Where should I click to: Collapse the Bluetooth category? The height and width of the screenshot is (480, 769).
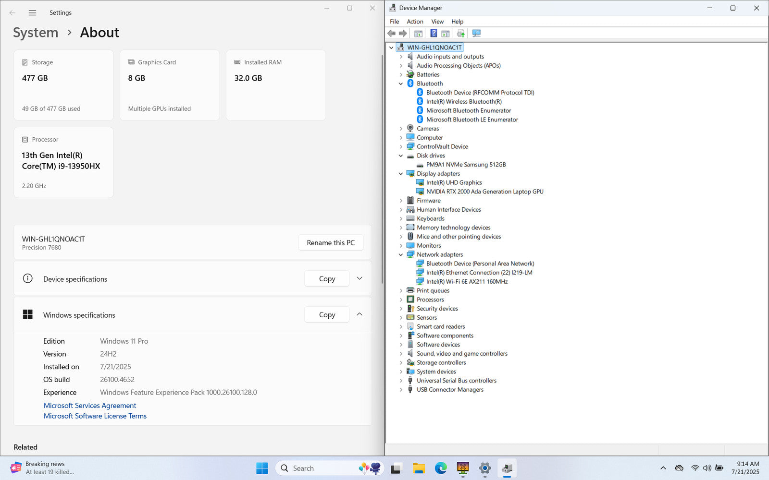point(401,84)
